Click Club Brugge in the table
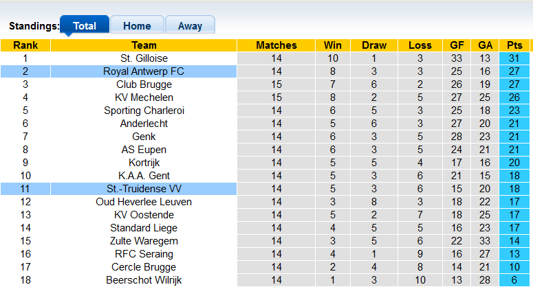Image resolution: width=533 pixels, height=287 pixels. click(144, 84)
